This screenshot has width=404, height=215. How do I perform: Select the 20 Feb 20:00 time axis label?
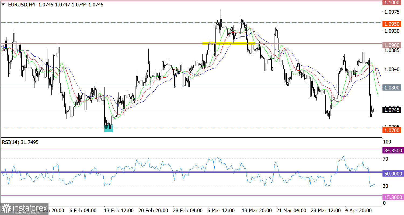pos(153,210)
